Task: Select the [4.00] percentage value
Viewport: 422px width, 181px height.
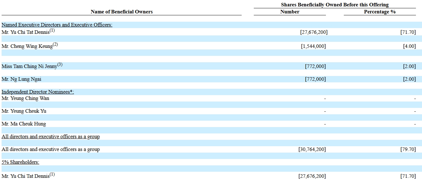Action: (x=409, y=46)
